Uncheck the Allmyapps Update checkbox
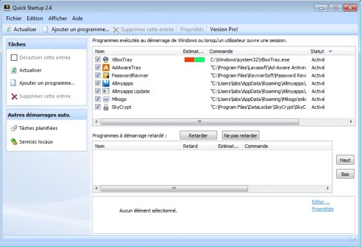The width and height of the screenshot is (361, 247). [x=98, y=91]
